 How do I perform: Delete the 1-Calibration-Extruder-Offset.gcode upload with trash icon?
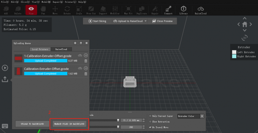coord(86,61)
